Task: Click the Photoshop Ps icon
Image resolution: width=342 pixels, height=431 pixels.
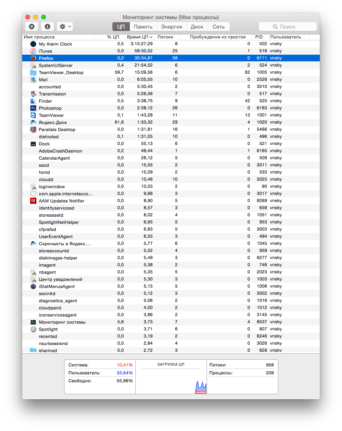Action: coord(33,108)
